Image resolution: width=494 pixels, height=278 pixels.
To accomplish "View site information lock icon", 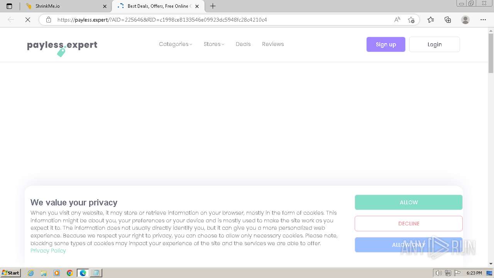I will (48, 20).
